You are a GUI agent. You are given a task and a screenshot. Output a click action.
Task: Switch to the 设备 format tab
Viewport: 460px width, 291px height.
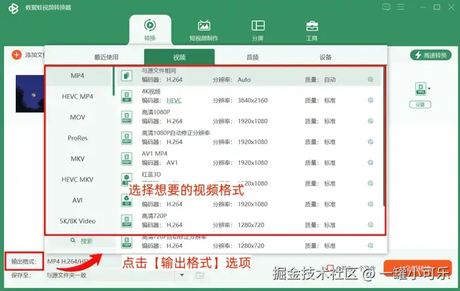point(325,57)
